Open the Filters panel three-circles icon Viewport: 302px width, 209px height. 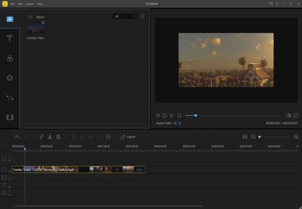tap(10, 59)
